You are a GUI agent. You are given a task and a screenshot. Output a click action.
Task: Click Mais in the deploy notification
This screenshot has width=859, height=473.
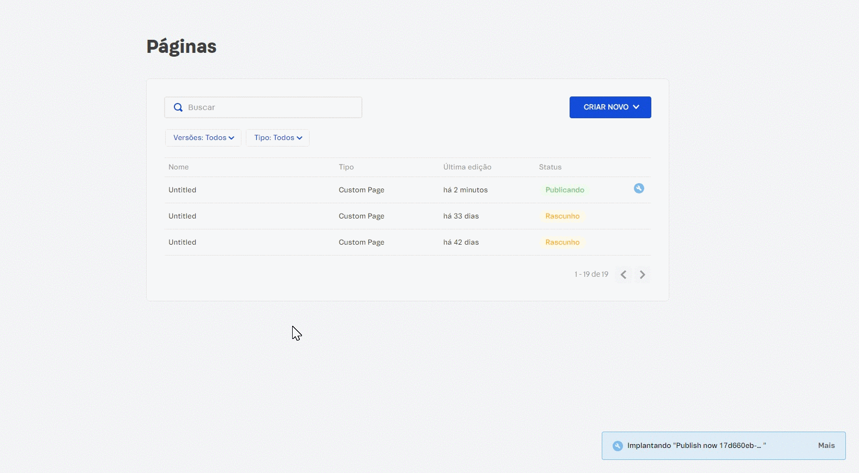(x=826, y=446)
